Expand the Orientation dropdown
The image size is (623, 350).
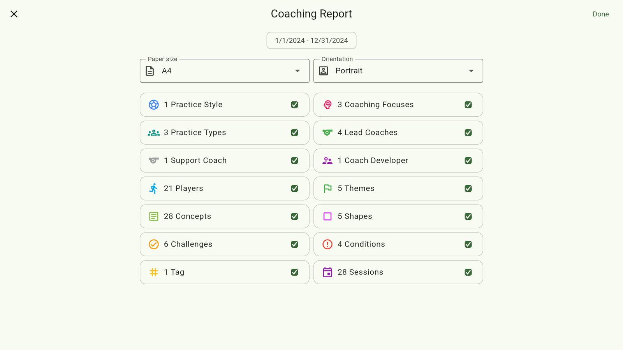point(398,71)
